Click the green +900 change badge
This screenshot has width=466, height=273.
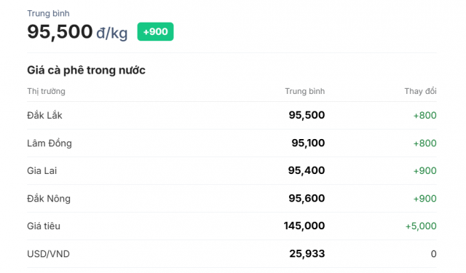[x=155, y=31]
